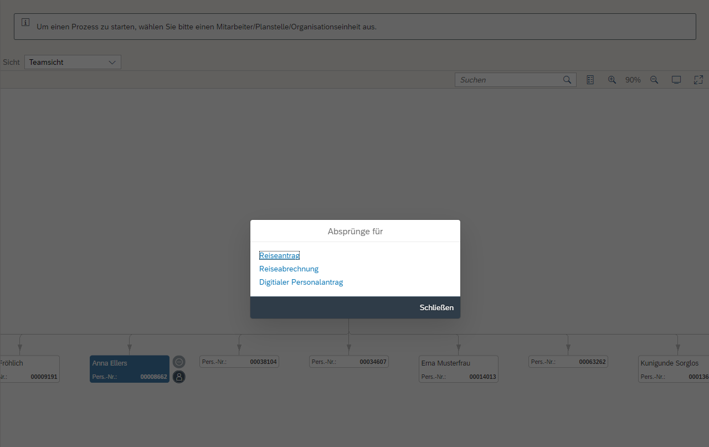This screenshot has width=709, height=447.
Task: Click the display monitor icon
Action: [x=676, y=80]
